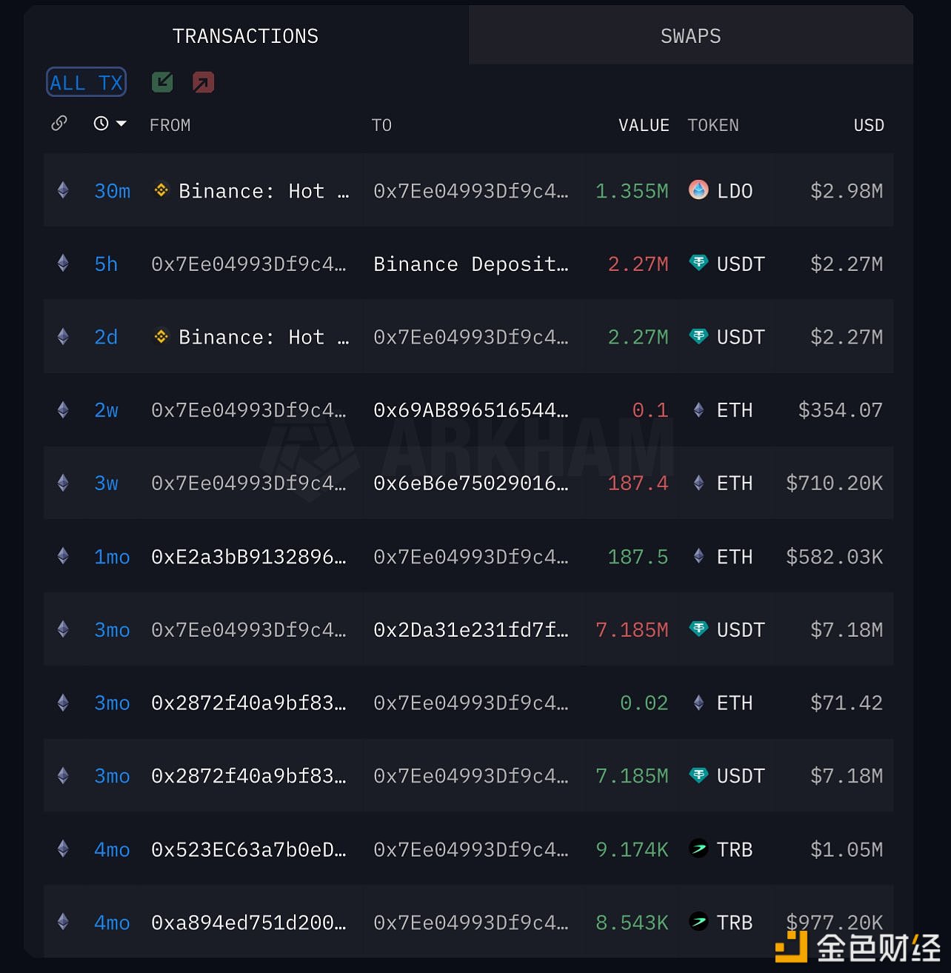The height and width of the screenshot is (973, 951).
Task: Open the 4mo link in 9.174K row
Action: tap(112, 849)
